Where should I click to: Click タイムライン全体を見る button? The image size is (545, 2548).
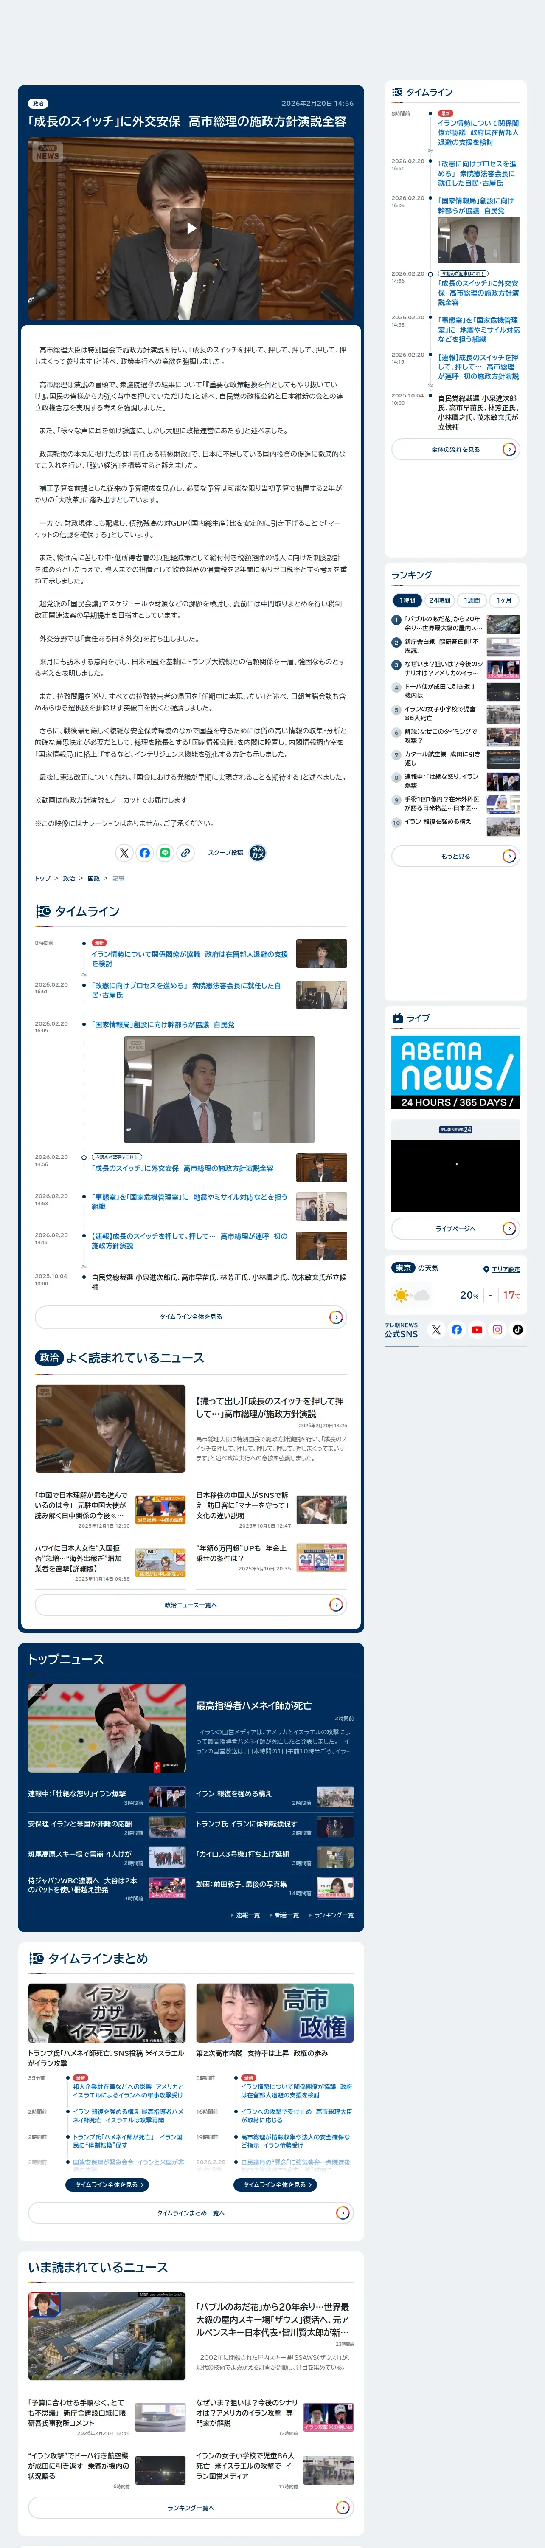coord(191,1316)
